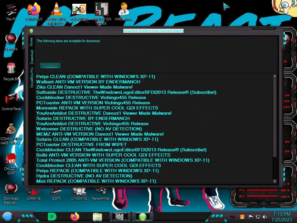Open the RansomWar skull shortcut
Screen dimensions: 297x223
[102, 194]
